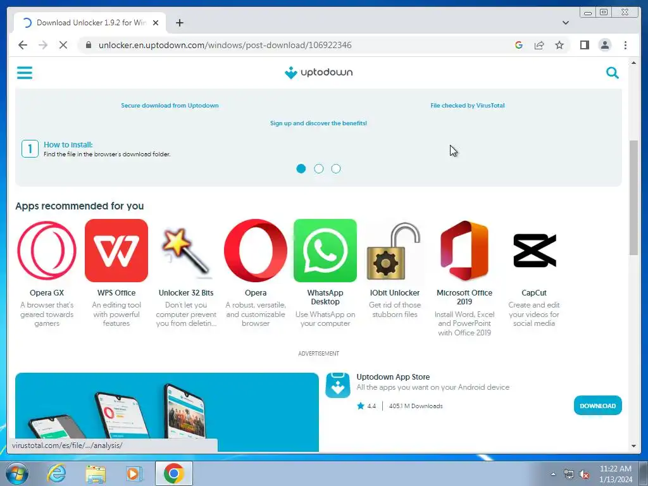Open the Windows Start menu

[17, 473]
